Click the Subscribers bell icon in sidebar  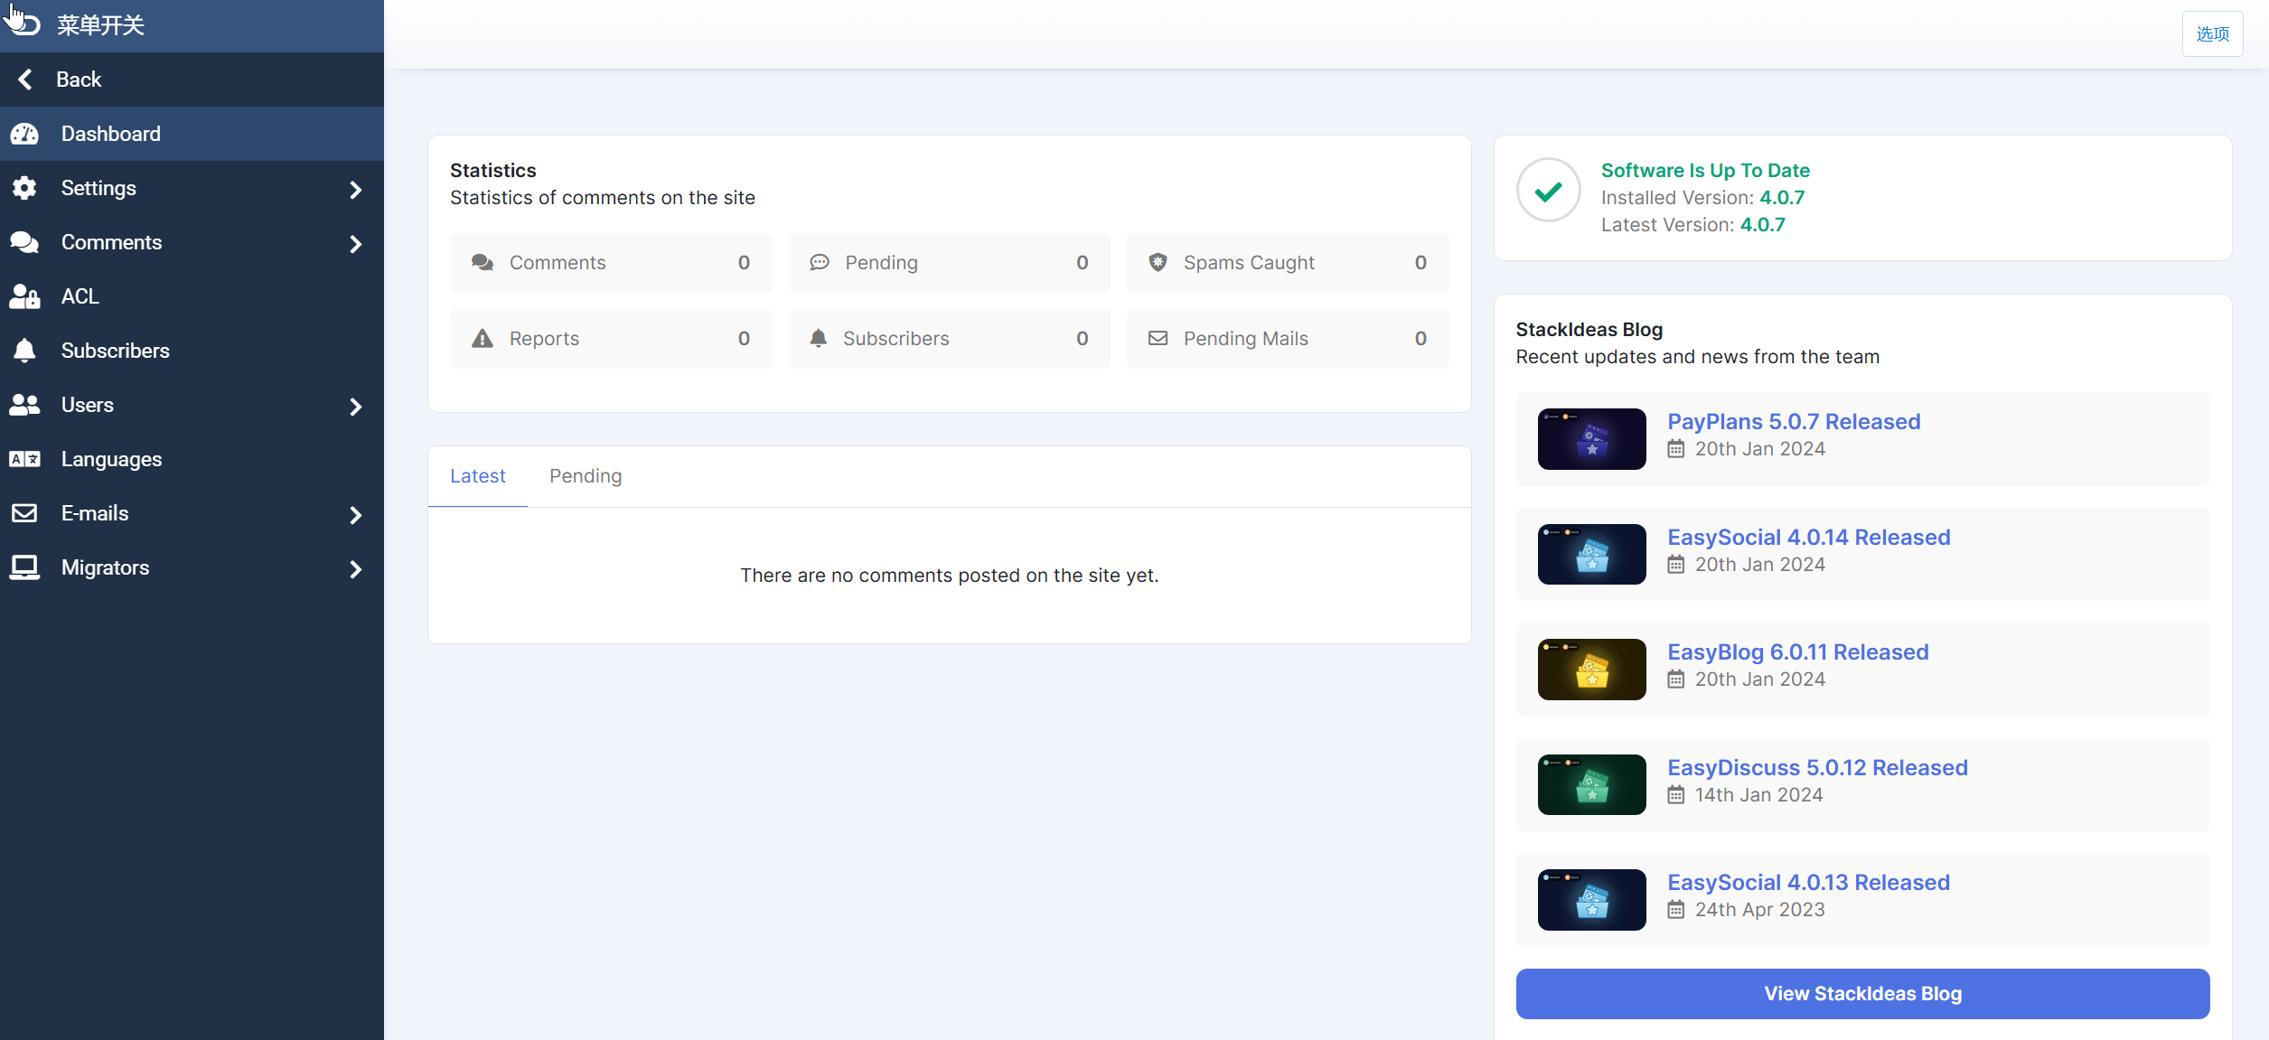coord(24,351)
